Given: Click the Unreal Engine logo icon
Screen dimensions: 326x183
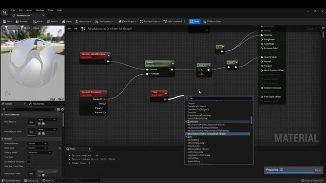Looking at the screenshot, I should 5,13.
